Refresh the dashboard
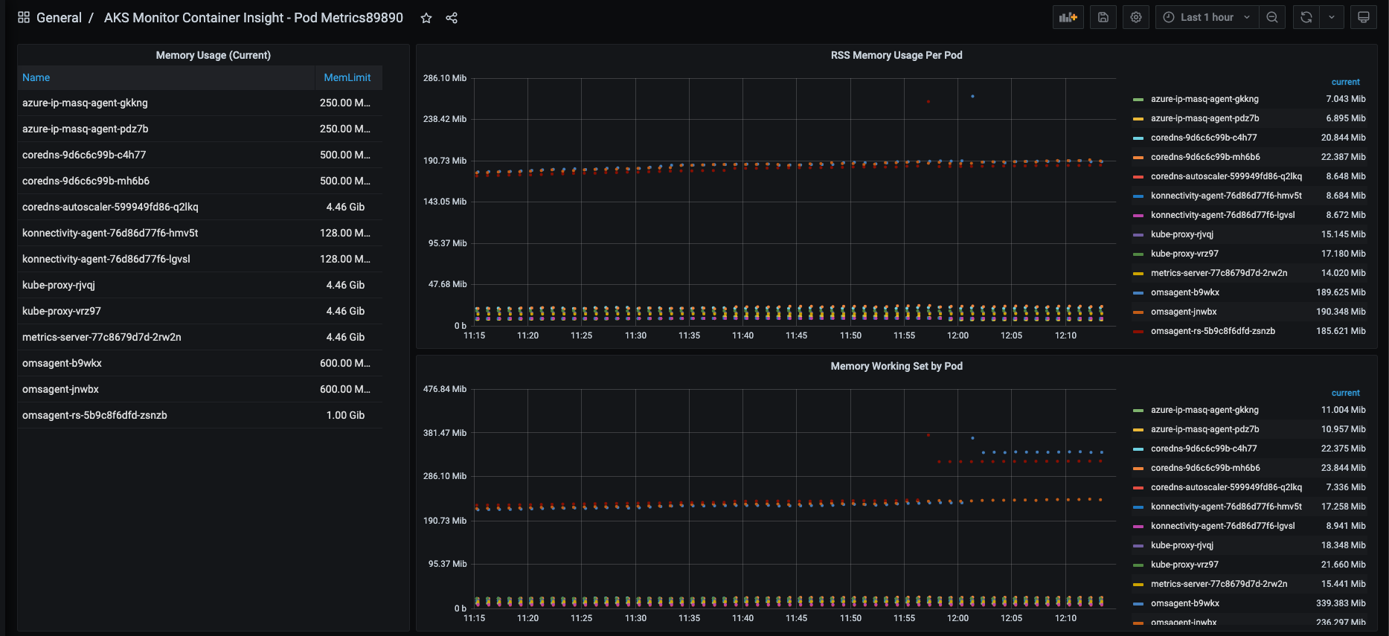Viewport: 1389px width, 636px height. pyautogui.click(x=1306, y=17)
